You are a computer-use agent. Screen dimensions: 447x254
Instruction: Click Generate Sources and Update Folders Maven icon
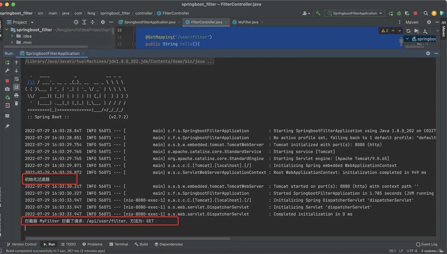click(417, 31)
